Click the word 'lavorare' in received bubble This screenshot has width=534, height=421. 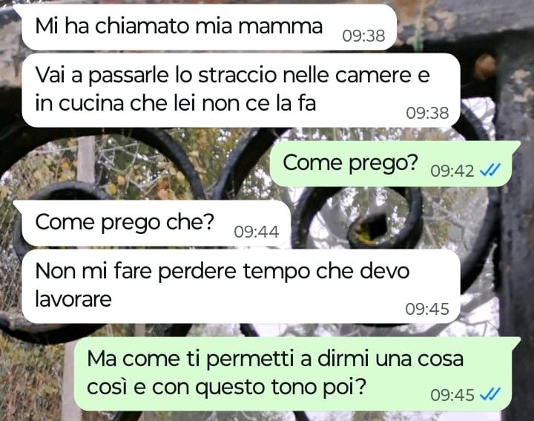(x=73, y=299)
